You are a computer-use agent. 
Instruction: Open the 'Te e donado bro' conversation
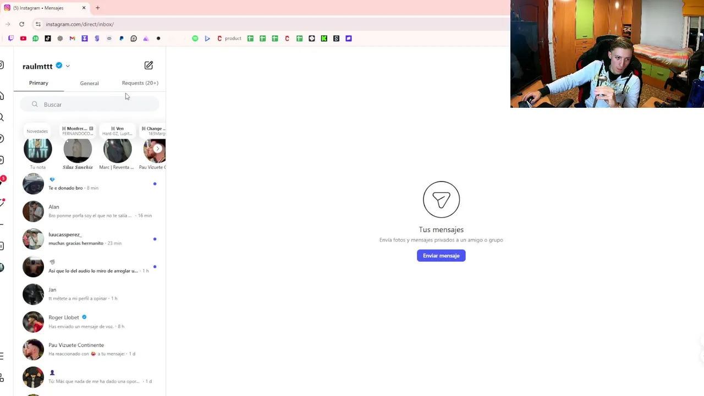point(90,184)
